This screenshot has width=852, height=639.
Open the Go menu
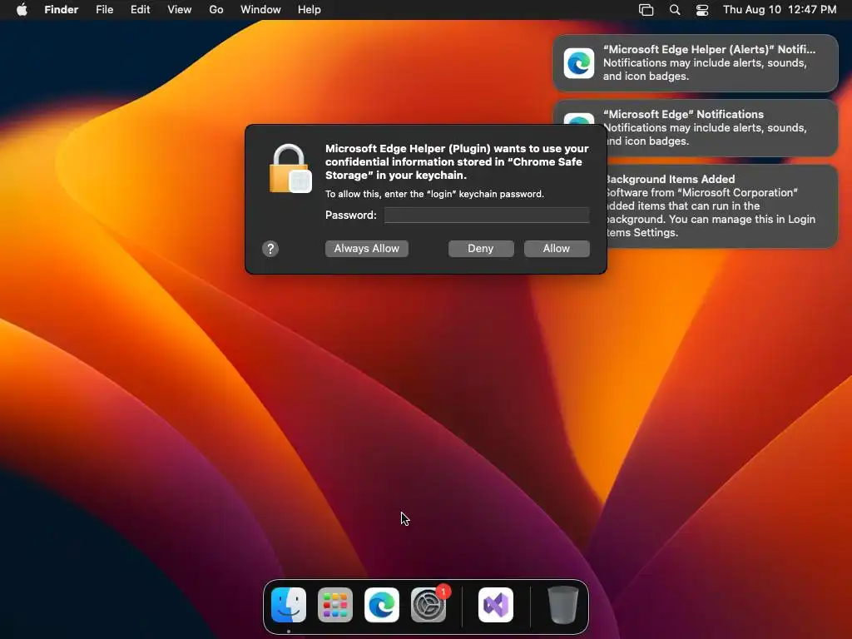click(x=216, y=10)
